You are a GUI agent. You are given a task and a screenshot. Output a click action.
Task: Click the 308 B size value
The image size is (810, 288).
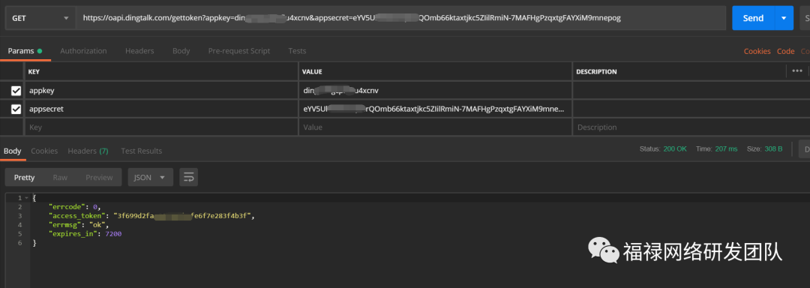pyautogui.click(x=773, y=148)
